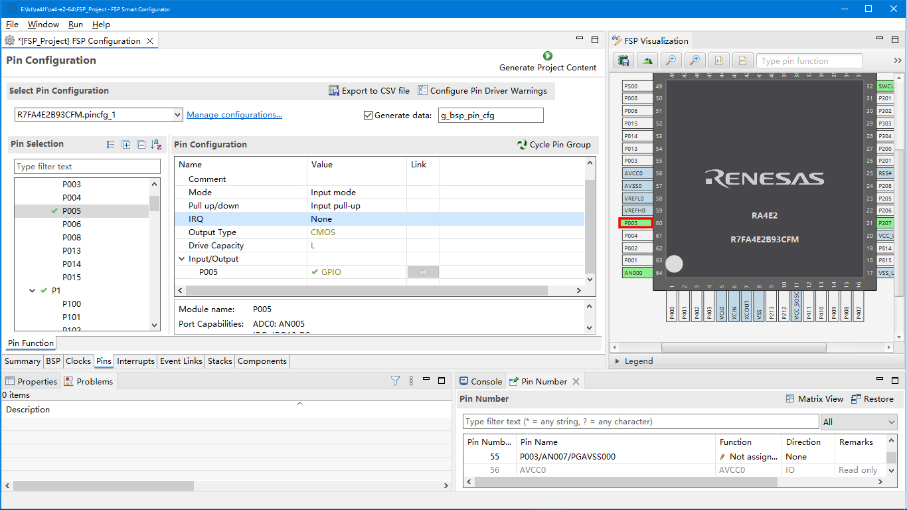This screenshot has width=907, height=510.
Task: Click the Manage configurations link
Action: 234,115
